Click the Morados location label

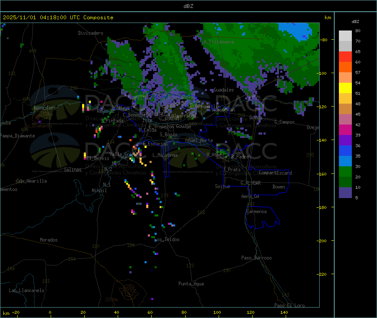(49, 240)
